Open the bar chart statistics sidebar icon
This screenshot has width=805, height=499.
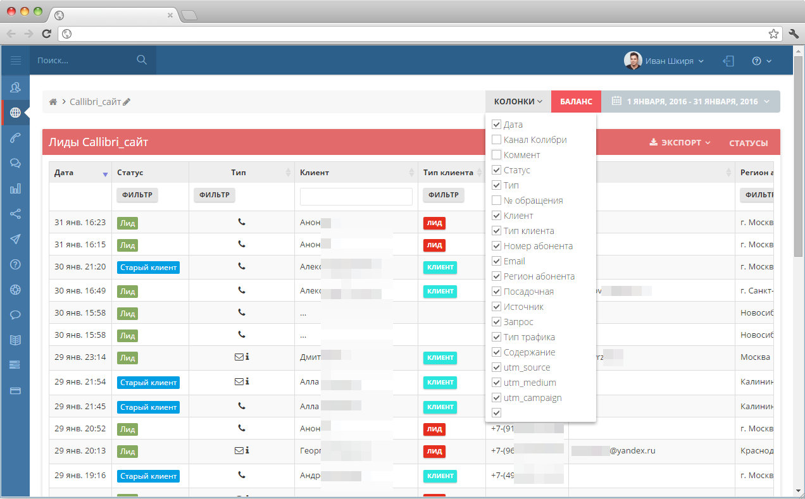click(15, 188)
